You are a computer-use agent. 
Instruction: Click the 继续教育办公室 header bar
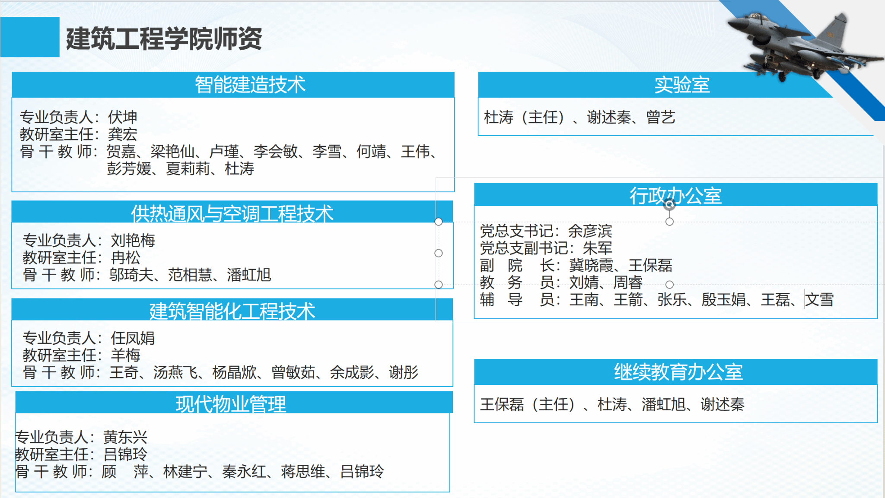pos(678,372)
